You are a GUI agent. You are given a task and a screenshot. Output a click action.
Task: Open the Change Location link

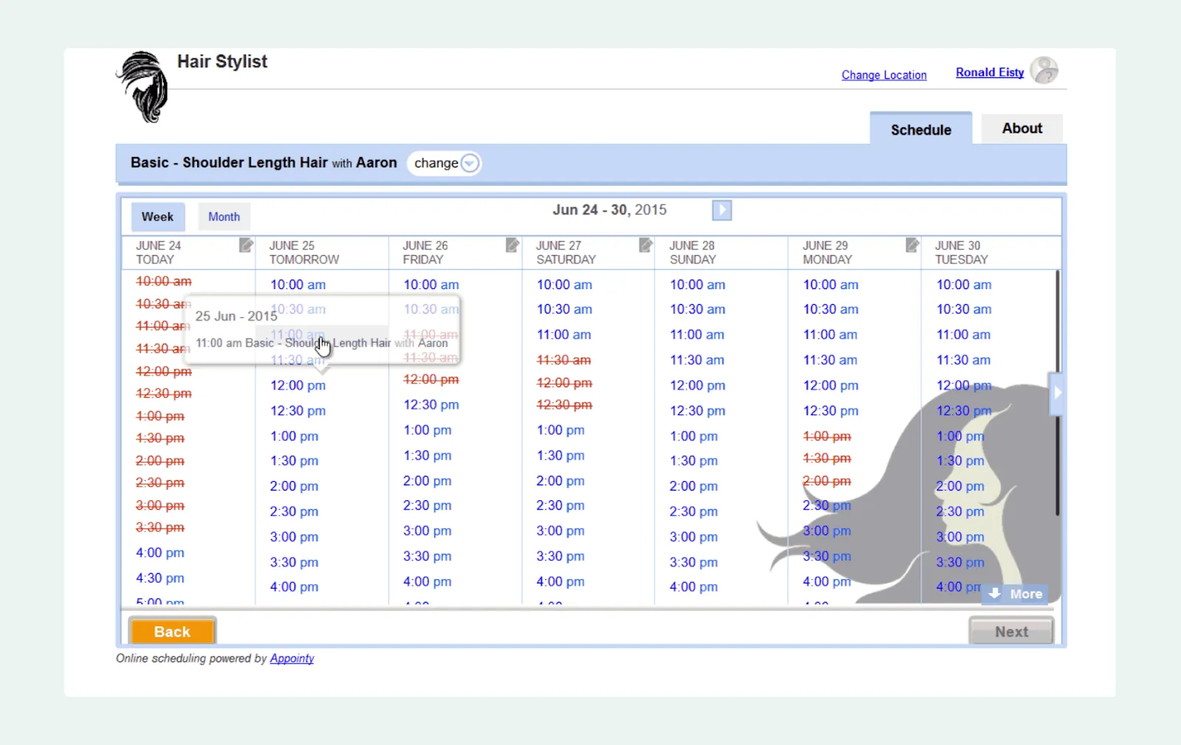pos(884,74)
